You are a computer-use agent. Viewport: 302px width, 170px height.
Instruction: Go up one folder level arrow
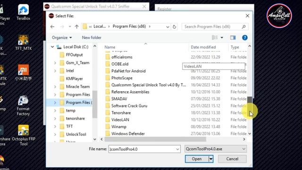coord(76,26)
